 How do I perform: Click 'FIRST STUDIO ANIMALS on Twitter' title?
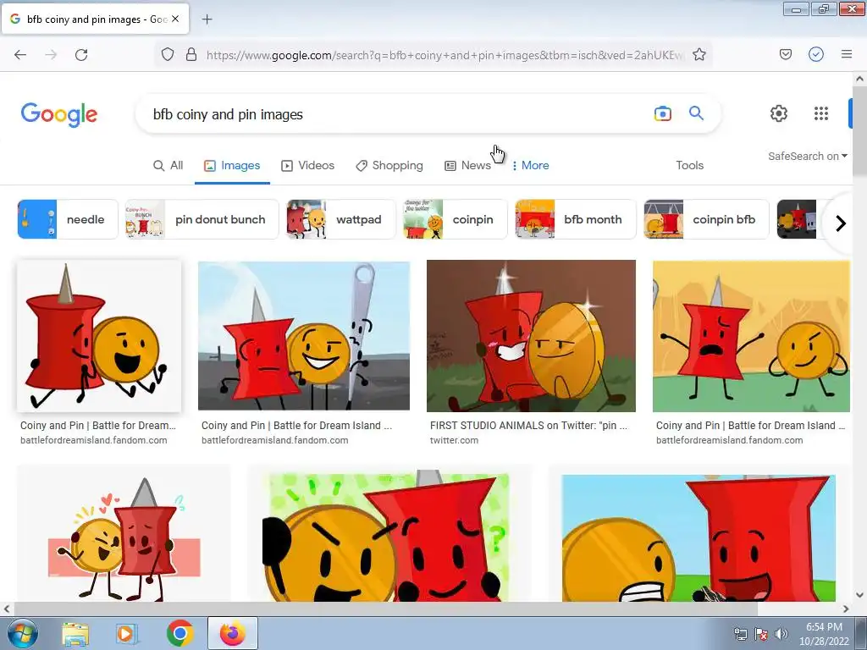coord(528,426)
